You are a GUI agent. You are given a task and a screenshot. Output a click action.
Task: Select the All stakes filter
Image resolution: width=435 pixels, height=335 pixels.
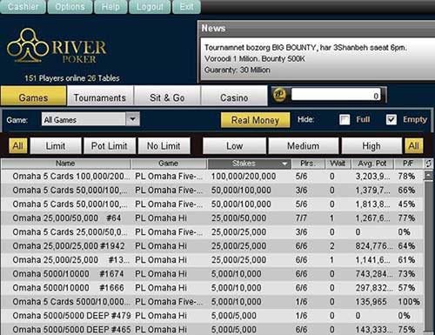pyautogui.click(x=414, y=146)
